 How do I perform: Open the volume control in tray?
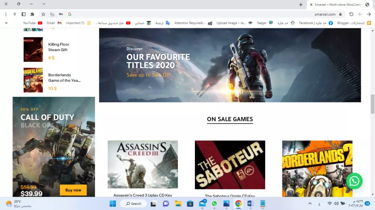point(336,204)
